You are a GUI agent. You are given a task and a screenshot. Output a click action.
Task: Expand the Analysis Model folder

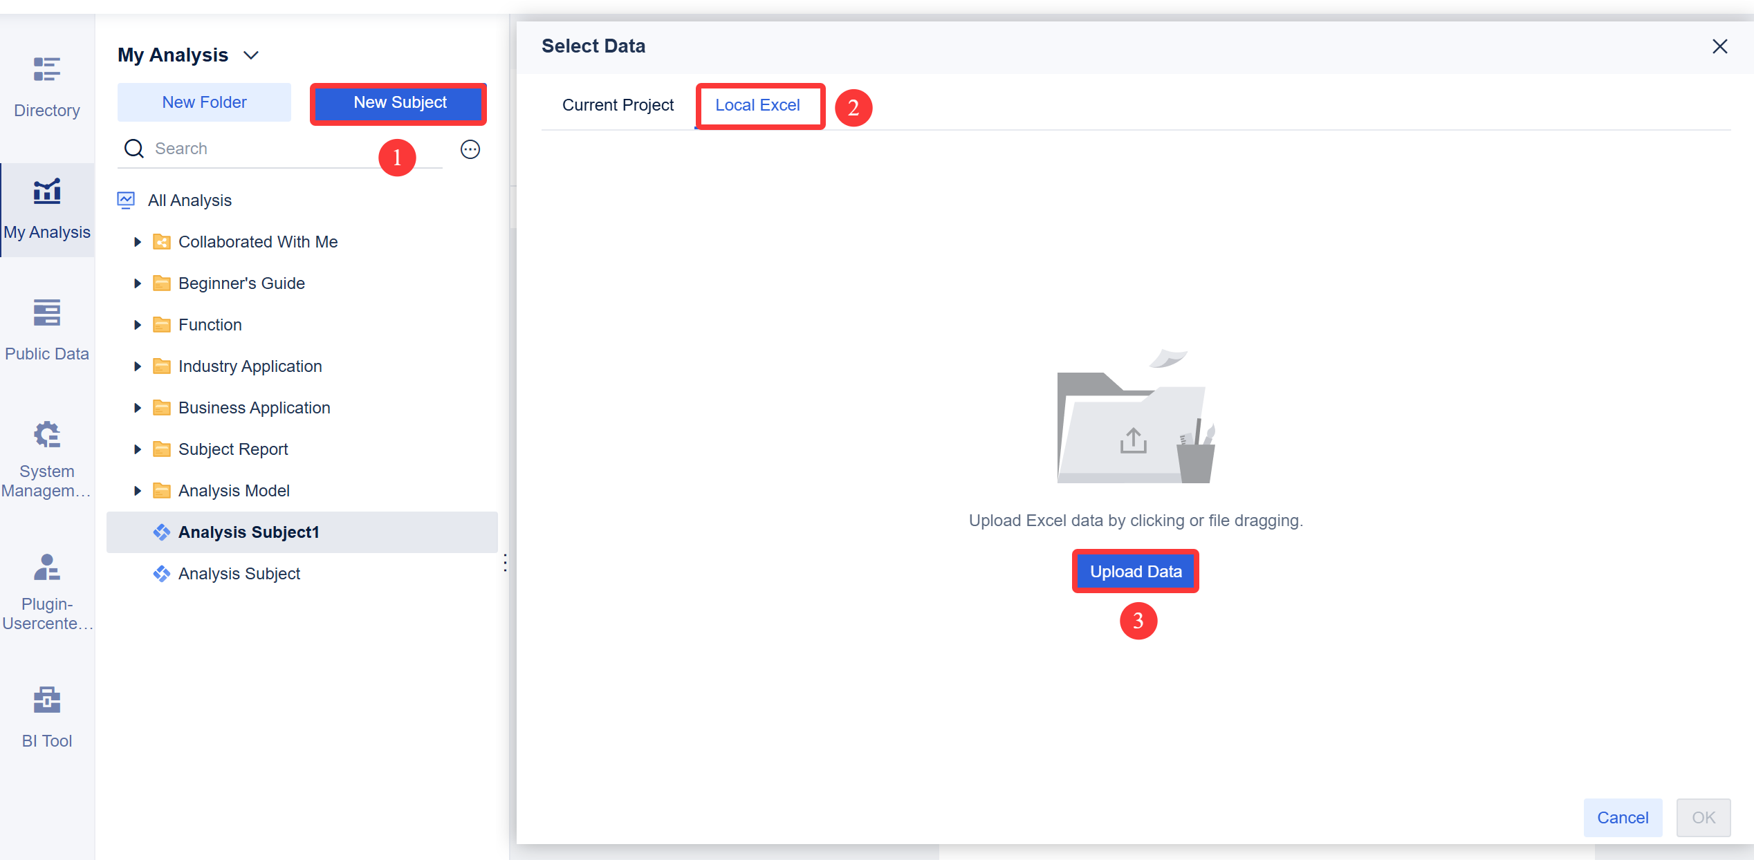pos(137,490)
